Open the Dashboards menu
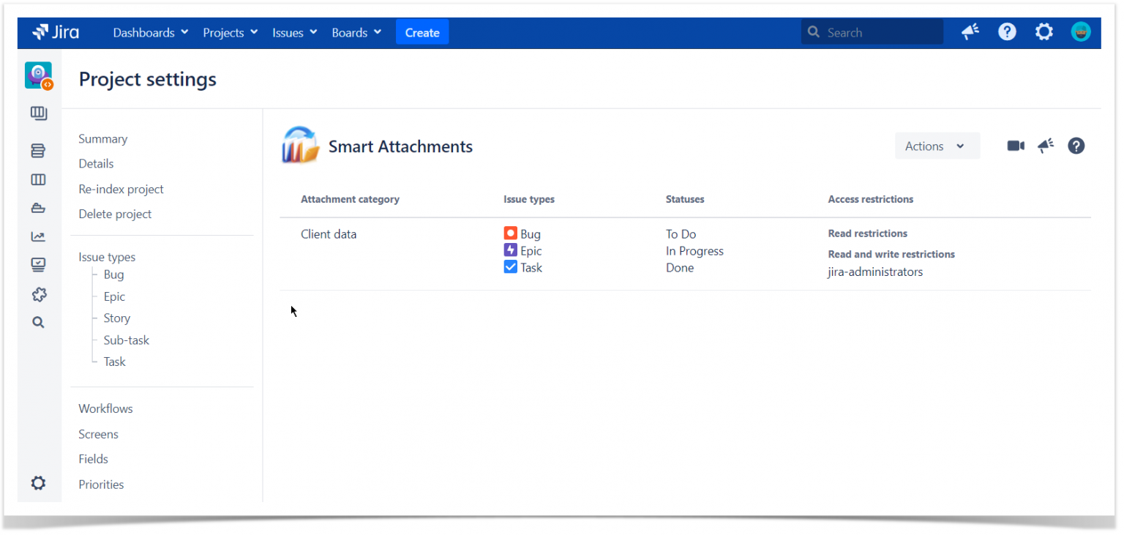This screenshot has width=1124, height=535. pos(150,32)
